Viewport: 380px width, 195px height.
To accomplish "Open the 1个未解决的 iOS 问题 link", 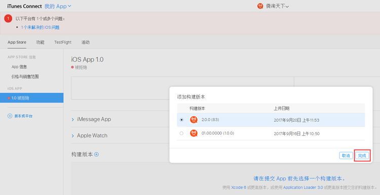I will click(x=40, y=27).
